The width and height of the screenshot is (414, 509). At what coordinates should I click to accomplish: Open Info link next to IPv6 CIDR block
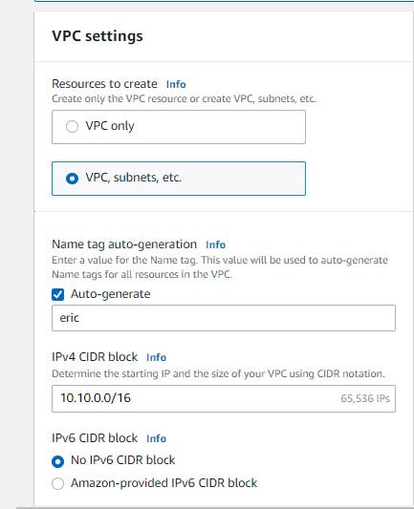(x=156, y=438)
